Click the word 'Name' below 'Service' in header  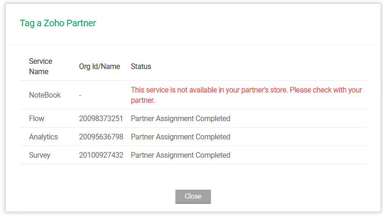point(39,71)
